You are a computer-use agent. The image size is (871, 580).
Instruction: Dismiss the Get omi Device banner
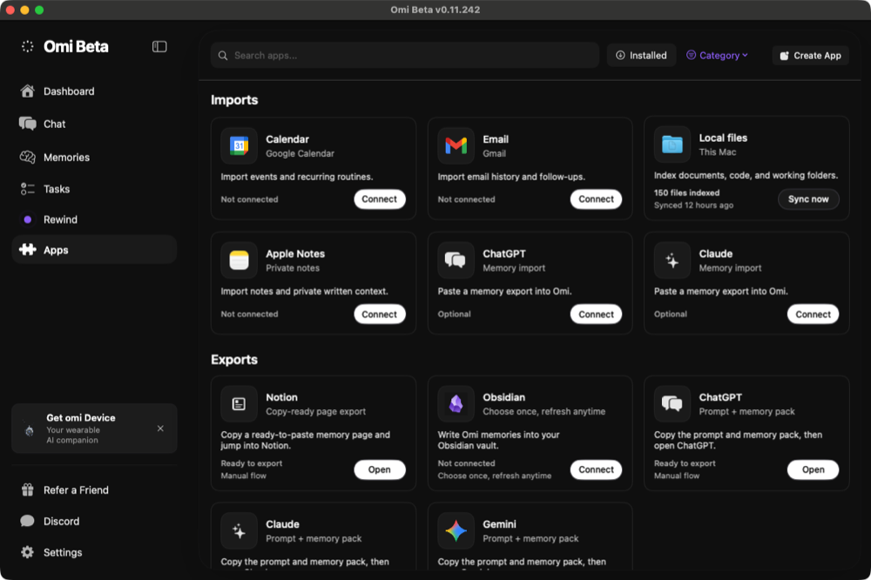pyautogui.click(x=160, y=428)
